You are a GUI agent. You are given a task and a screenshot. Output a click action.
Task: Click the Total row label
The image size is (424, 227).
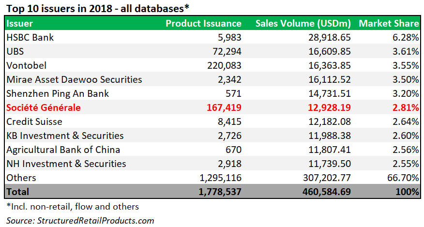(17, 192)
